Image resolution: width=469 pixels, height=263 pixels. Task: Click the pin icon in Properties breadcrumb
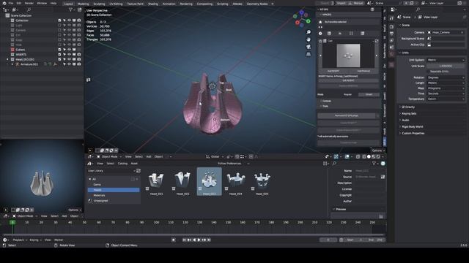[x=465, y=18]
